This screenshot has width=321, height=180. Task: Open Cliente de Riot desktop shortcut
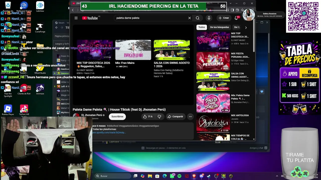(24, 89)
